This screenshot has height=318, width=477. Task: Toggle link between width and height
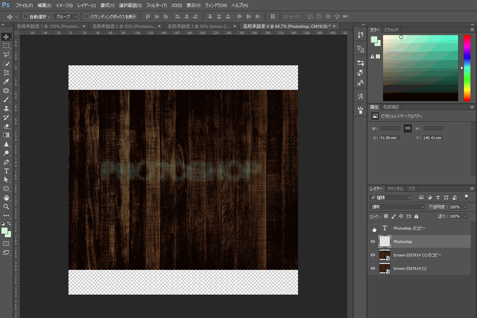(x=408, y=128)
